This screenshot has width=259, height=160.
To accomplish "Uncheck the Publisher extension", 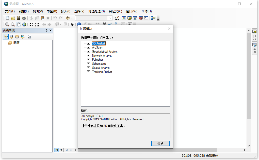I will [x=89, y=60].
